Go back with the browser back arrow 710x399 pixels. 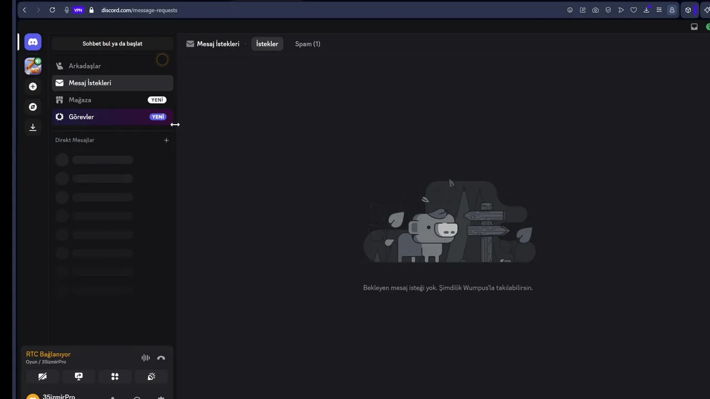pos(24,10)
